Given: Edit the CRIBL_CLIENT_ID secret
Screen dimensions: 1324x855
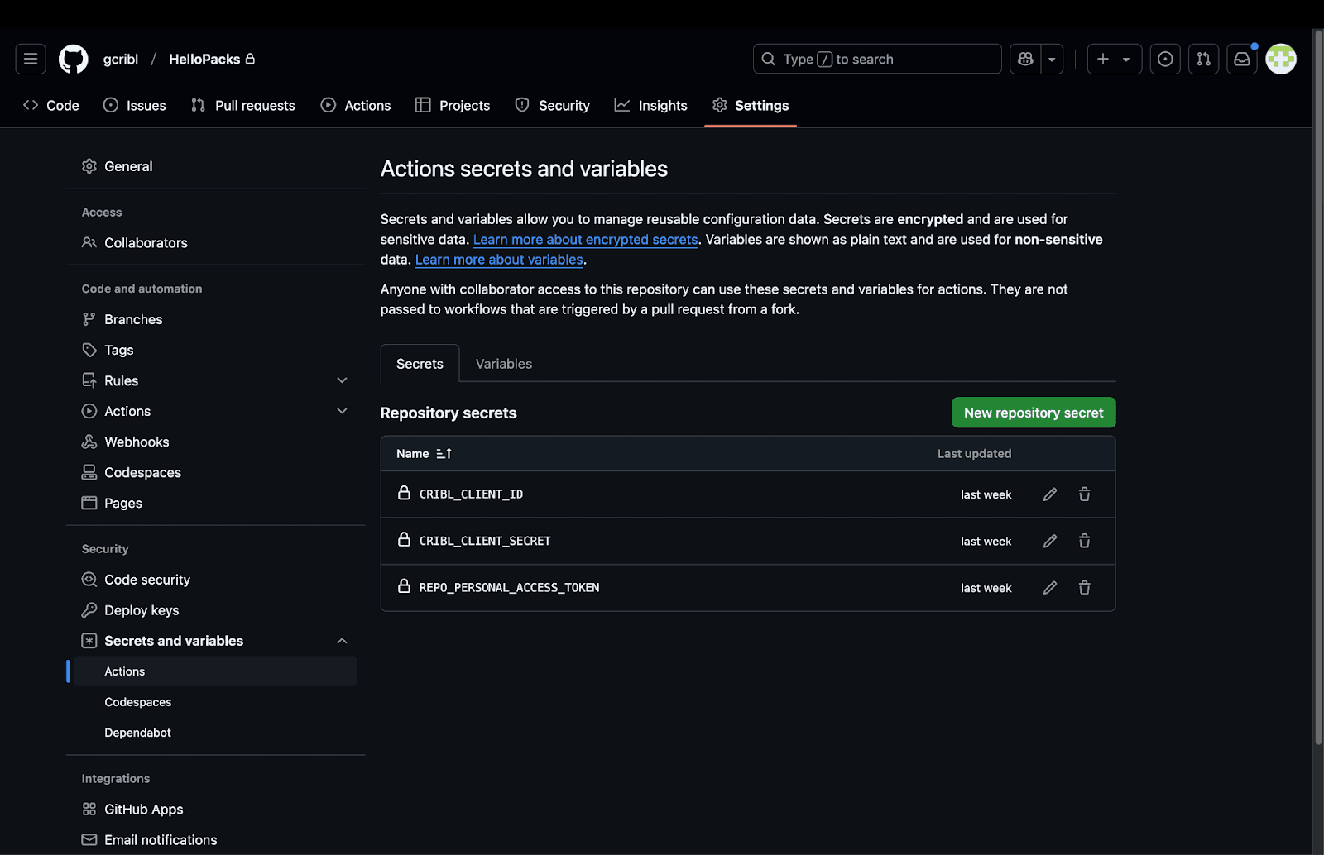Looking at the screenshot, I should (x=1049, y=494).
